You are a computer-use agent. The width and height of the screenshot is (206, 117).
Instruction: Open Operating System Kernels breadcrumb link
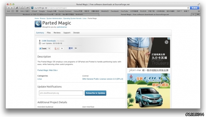[72, 18]
